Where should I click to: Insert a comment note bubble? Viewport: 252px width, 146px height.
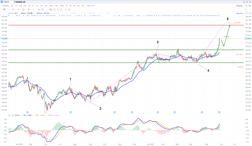(43, 9)
